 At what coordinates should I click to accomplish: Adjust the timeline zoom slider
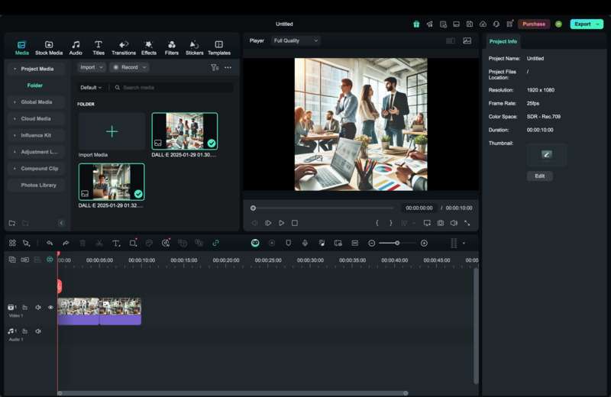[397, 243]
